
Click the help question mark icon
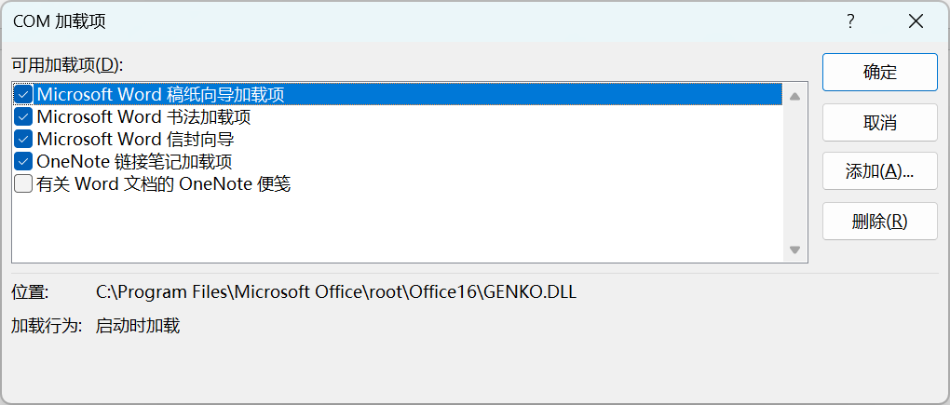849,21
